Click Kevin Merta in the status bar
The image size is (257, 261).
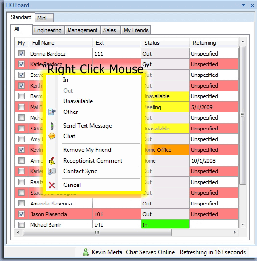[x=107, y=252]
